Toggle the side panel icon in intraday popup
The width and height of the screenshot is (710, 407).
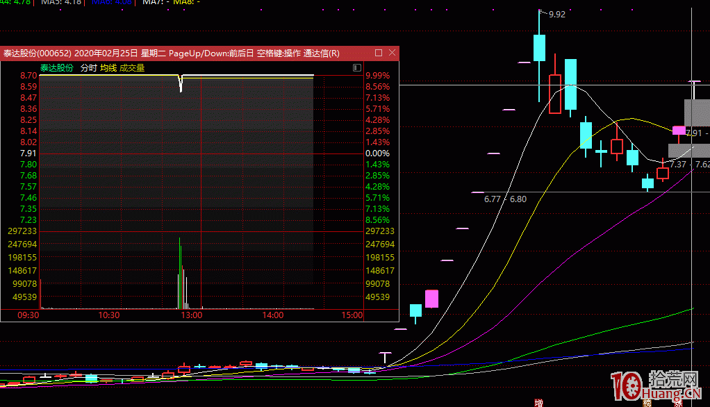point(357,68)
